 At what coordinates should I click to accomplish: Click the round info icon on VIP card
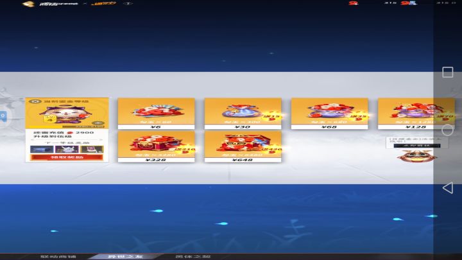[98, 123]
